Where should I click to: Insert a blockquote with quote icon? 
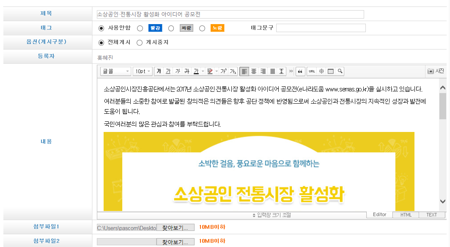click(300, 71)
